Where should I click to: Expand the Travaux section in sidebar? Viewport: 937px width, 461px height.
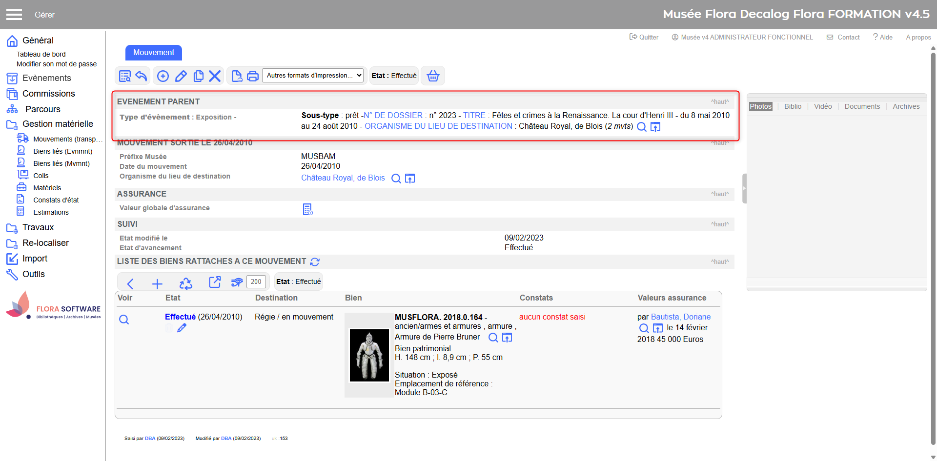[38, 227]
